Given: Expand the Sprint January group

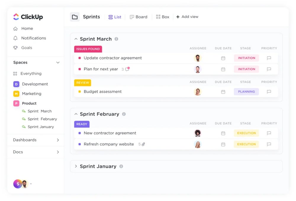Looking at the screenshot, I should (x=76, y=166).
